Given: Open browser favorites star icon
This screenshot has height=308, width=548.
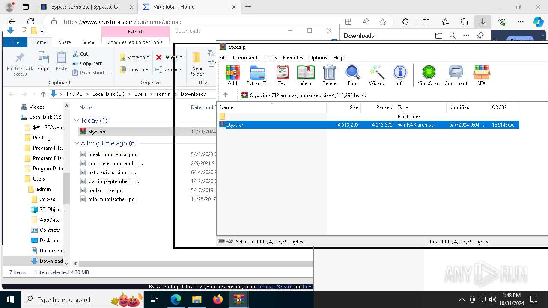Looking at the screenshot, I should (383, 22).
